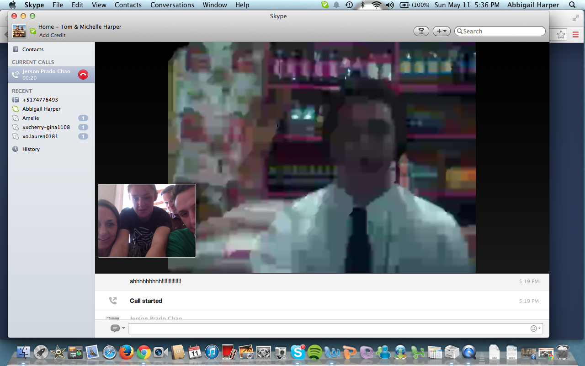585x366 pixels.
Task: Click the profile avatar picture
Action: 19,31
